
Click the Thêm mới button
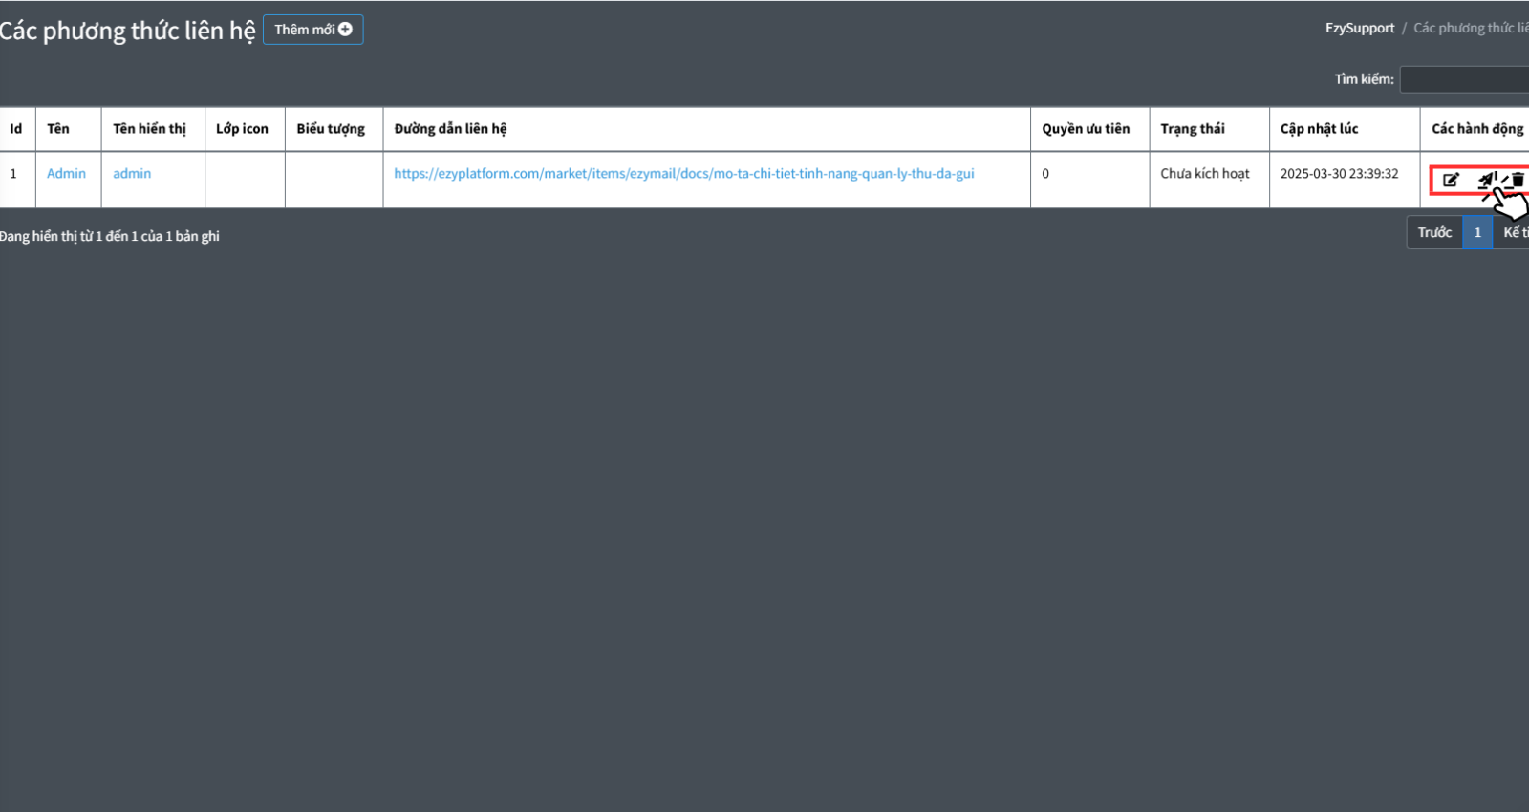pos(312,30)
